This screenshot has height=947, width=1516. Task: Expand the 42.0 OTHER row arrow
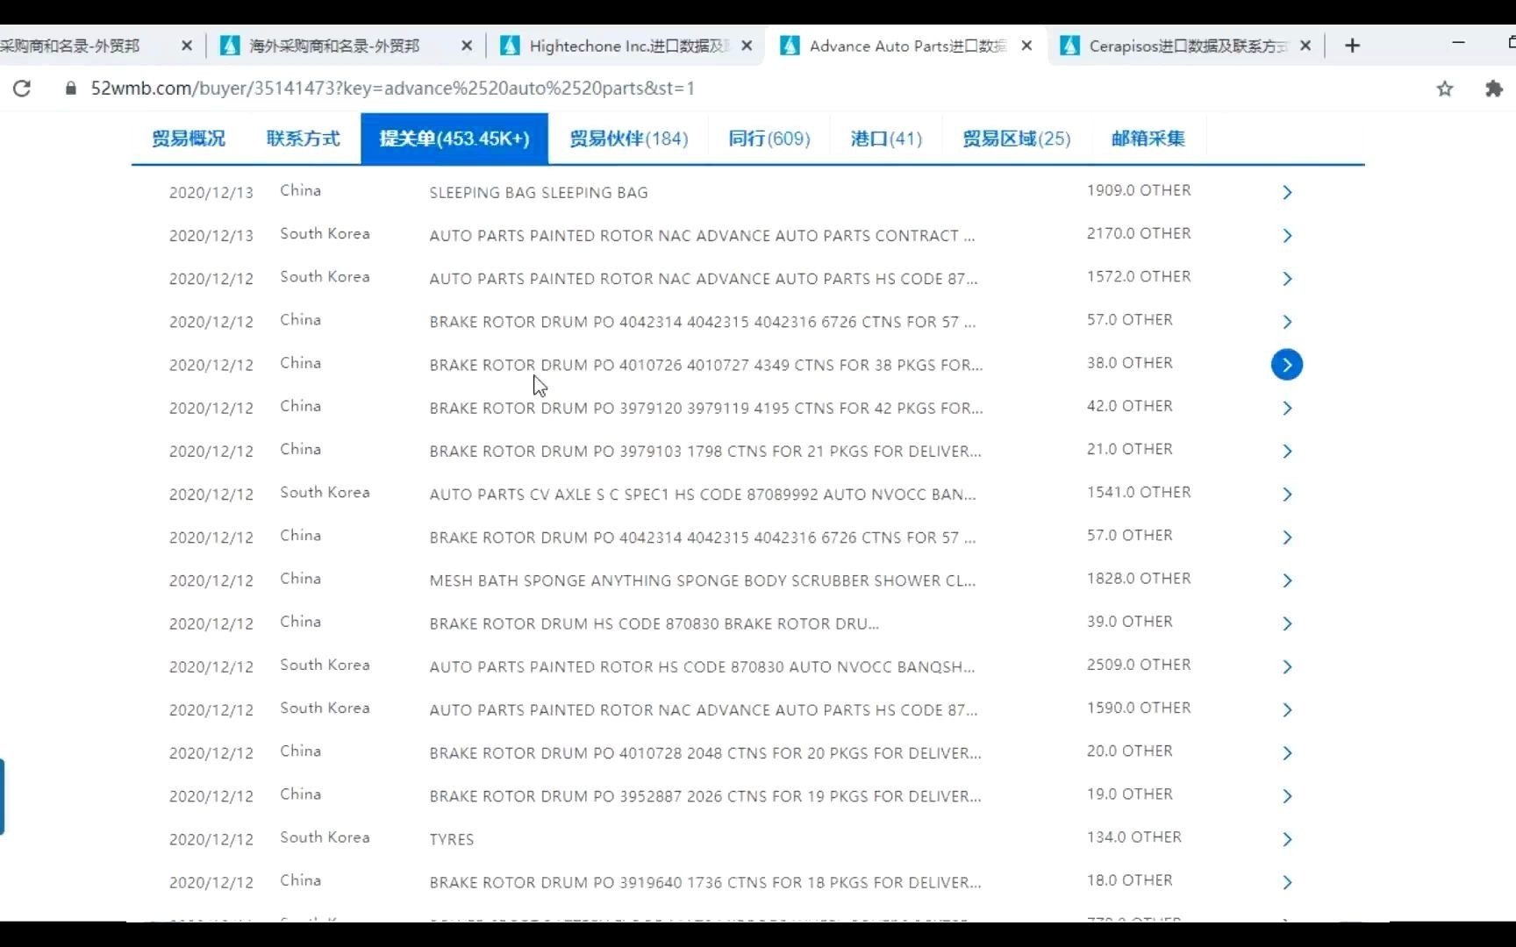click(x=1287, y=408)
